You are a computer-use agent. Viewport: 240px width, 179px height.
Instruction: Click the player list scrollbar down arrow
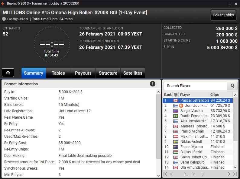pyautogui.click(x=235, y=167)
